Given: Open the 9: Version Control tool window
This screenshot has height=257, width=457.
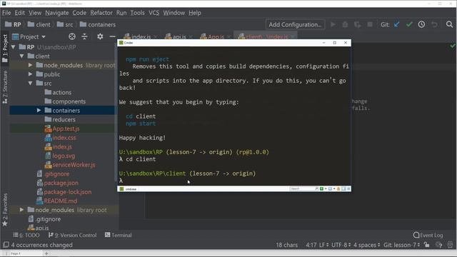Looking at the screenshot, I should point(72,235).
